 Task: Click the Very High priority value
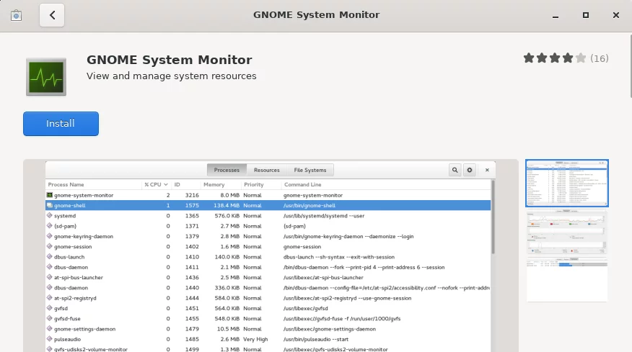coord(255,339)
